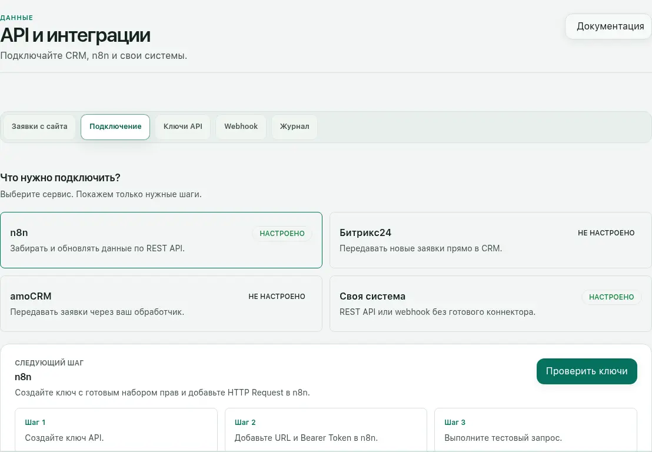The image size is (652, 452).
Task: Open the Документация button
Action: (x=608, y=26)
